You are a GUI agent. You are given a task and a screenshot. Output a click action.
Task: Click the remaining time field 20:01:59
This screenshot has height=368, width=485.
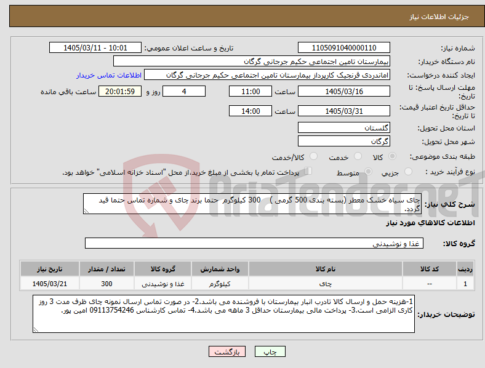tap(120, 92)
